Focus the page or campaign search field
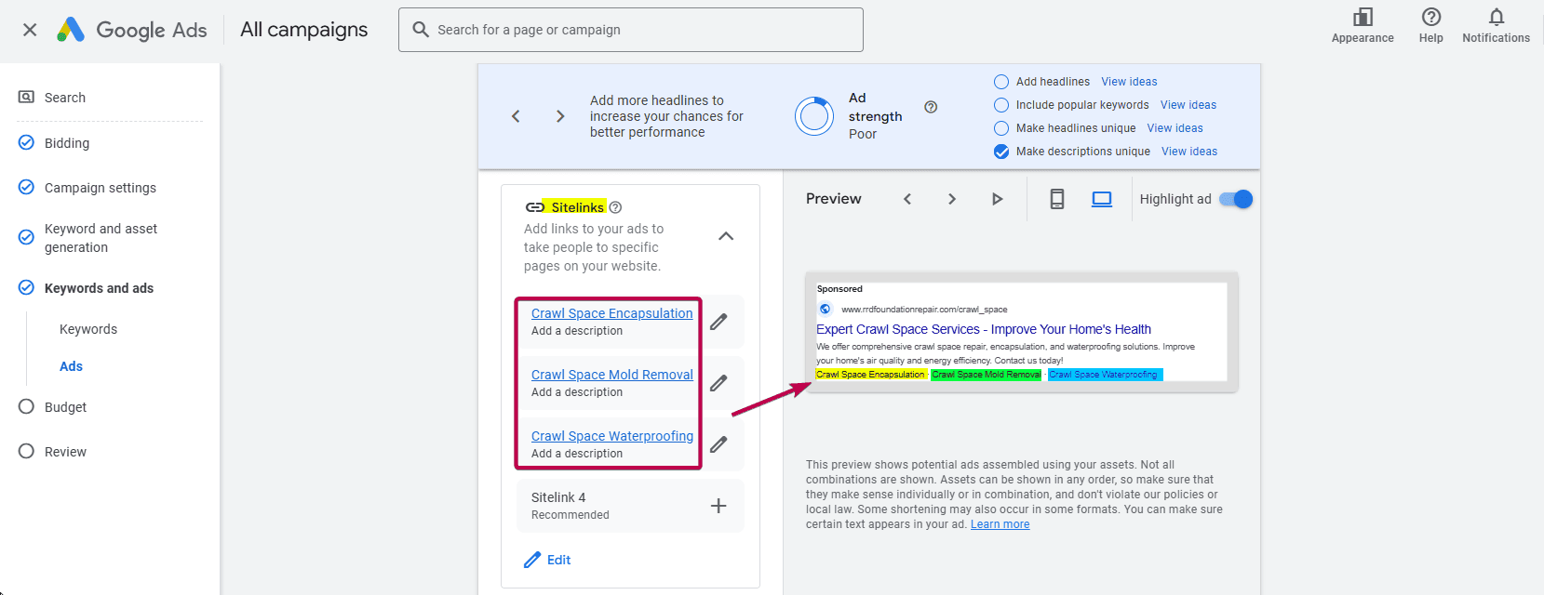 pos(642,30)
